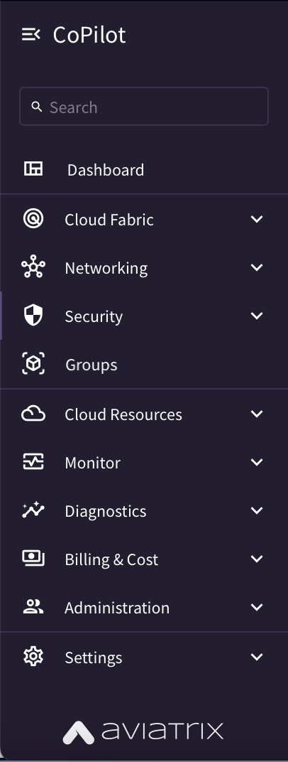288x762 pixels.
Task: Focus the Search input field
Action: pos(144,107)
